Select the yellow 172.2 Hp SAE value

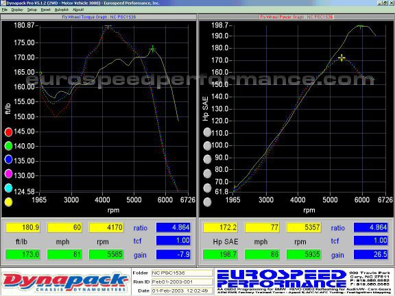tap(220, 227)
